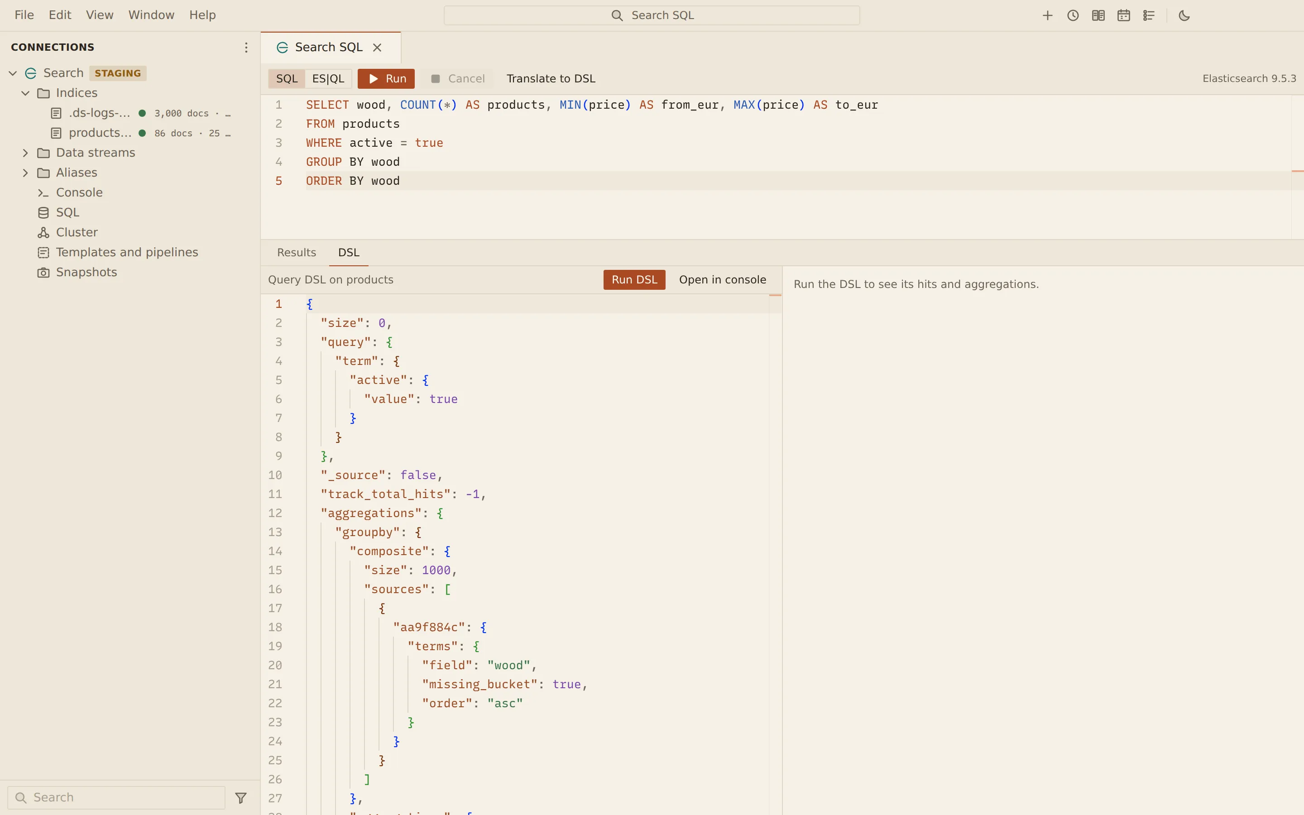The height and width of the screenshot is (815, 1304).
Task: Click the STAGING environment badge
Action: point(117,73)
